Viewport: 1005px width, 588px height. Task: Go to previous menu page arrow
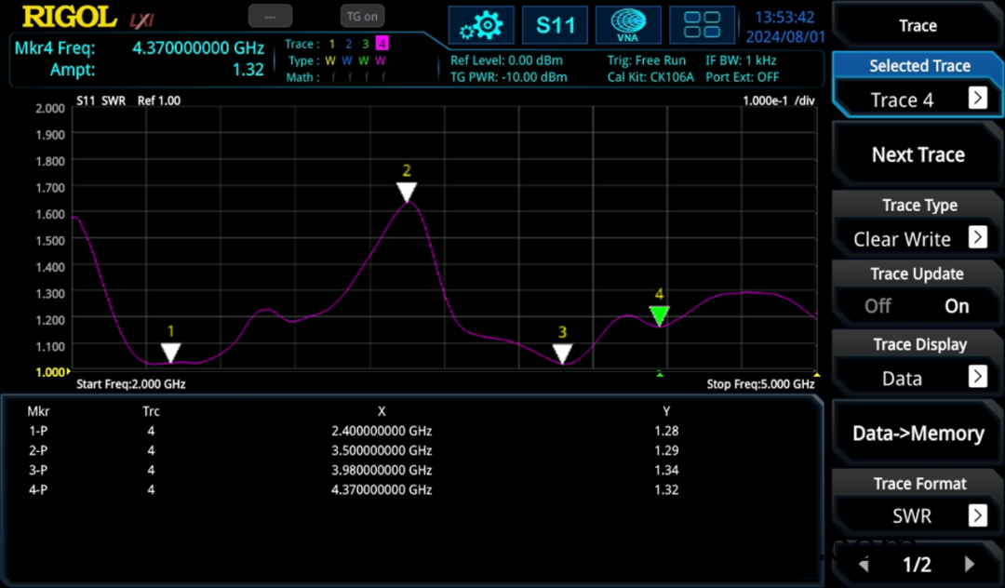pos(864,564)
